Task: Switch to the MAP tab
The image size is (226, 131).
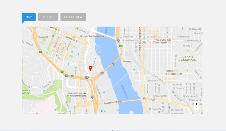Action: (x=29, y=17)
